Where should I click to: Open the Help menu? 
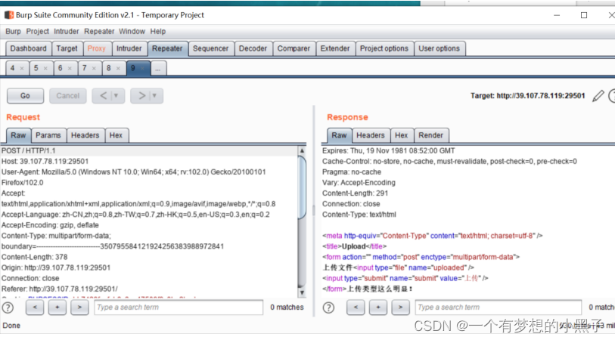(157, 31)
